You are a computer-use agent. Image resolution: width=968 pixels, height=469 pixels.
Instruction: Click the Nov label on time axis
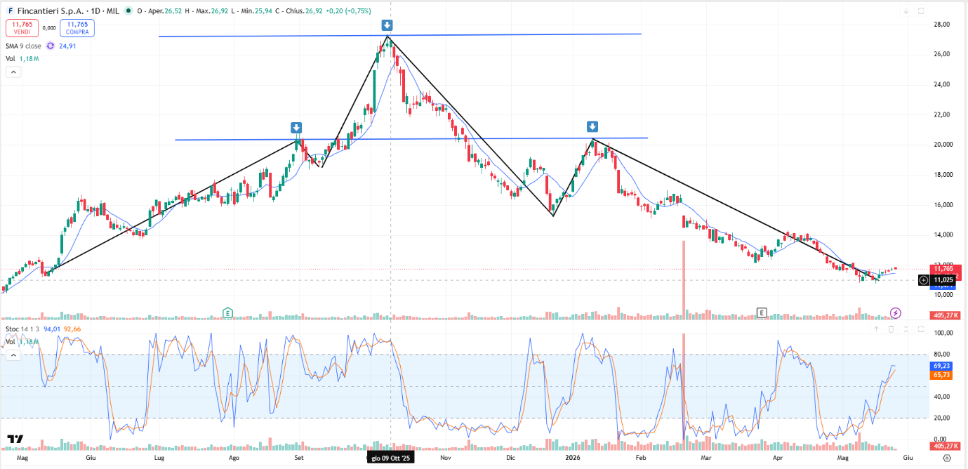pos(445,458)
